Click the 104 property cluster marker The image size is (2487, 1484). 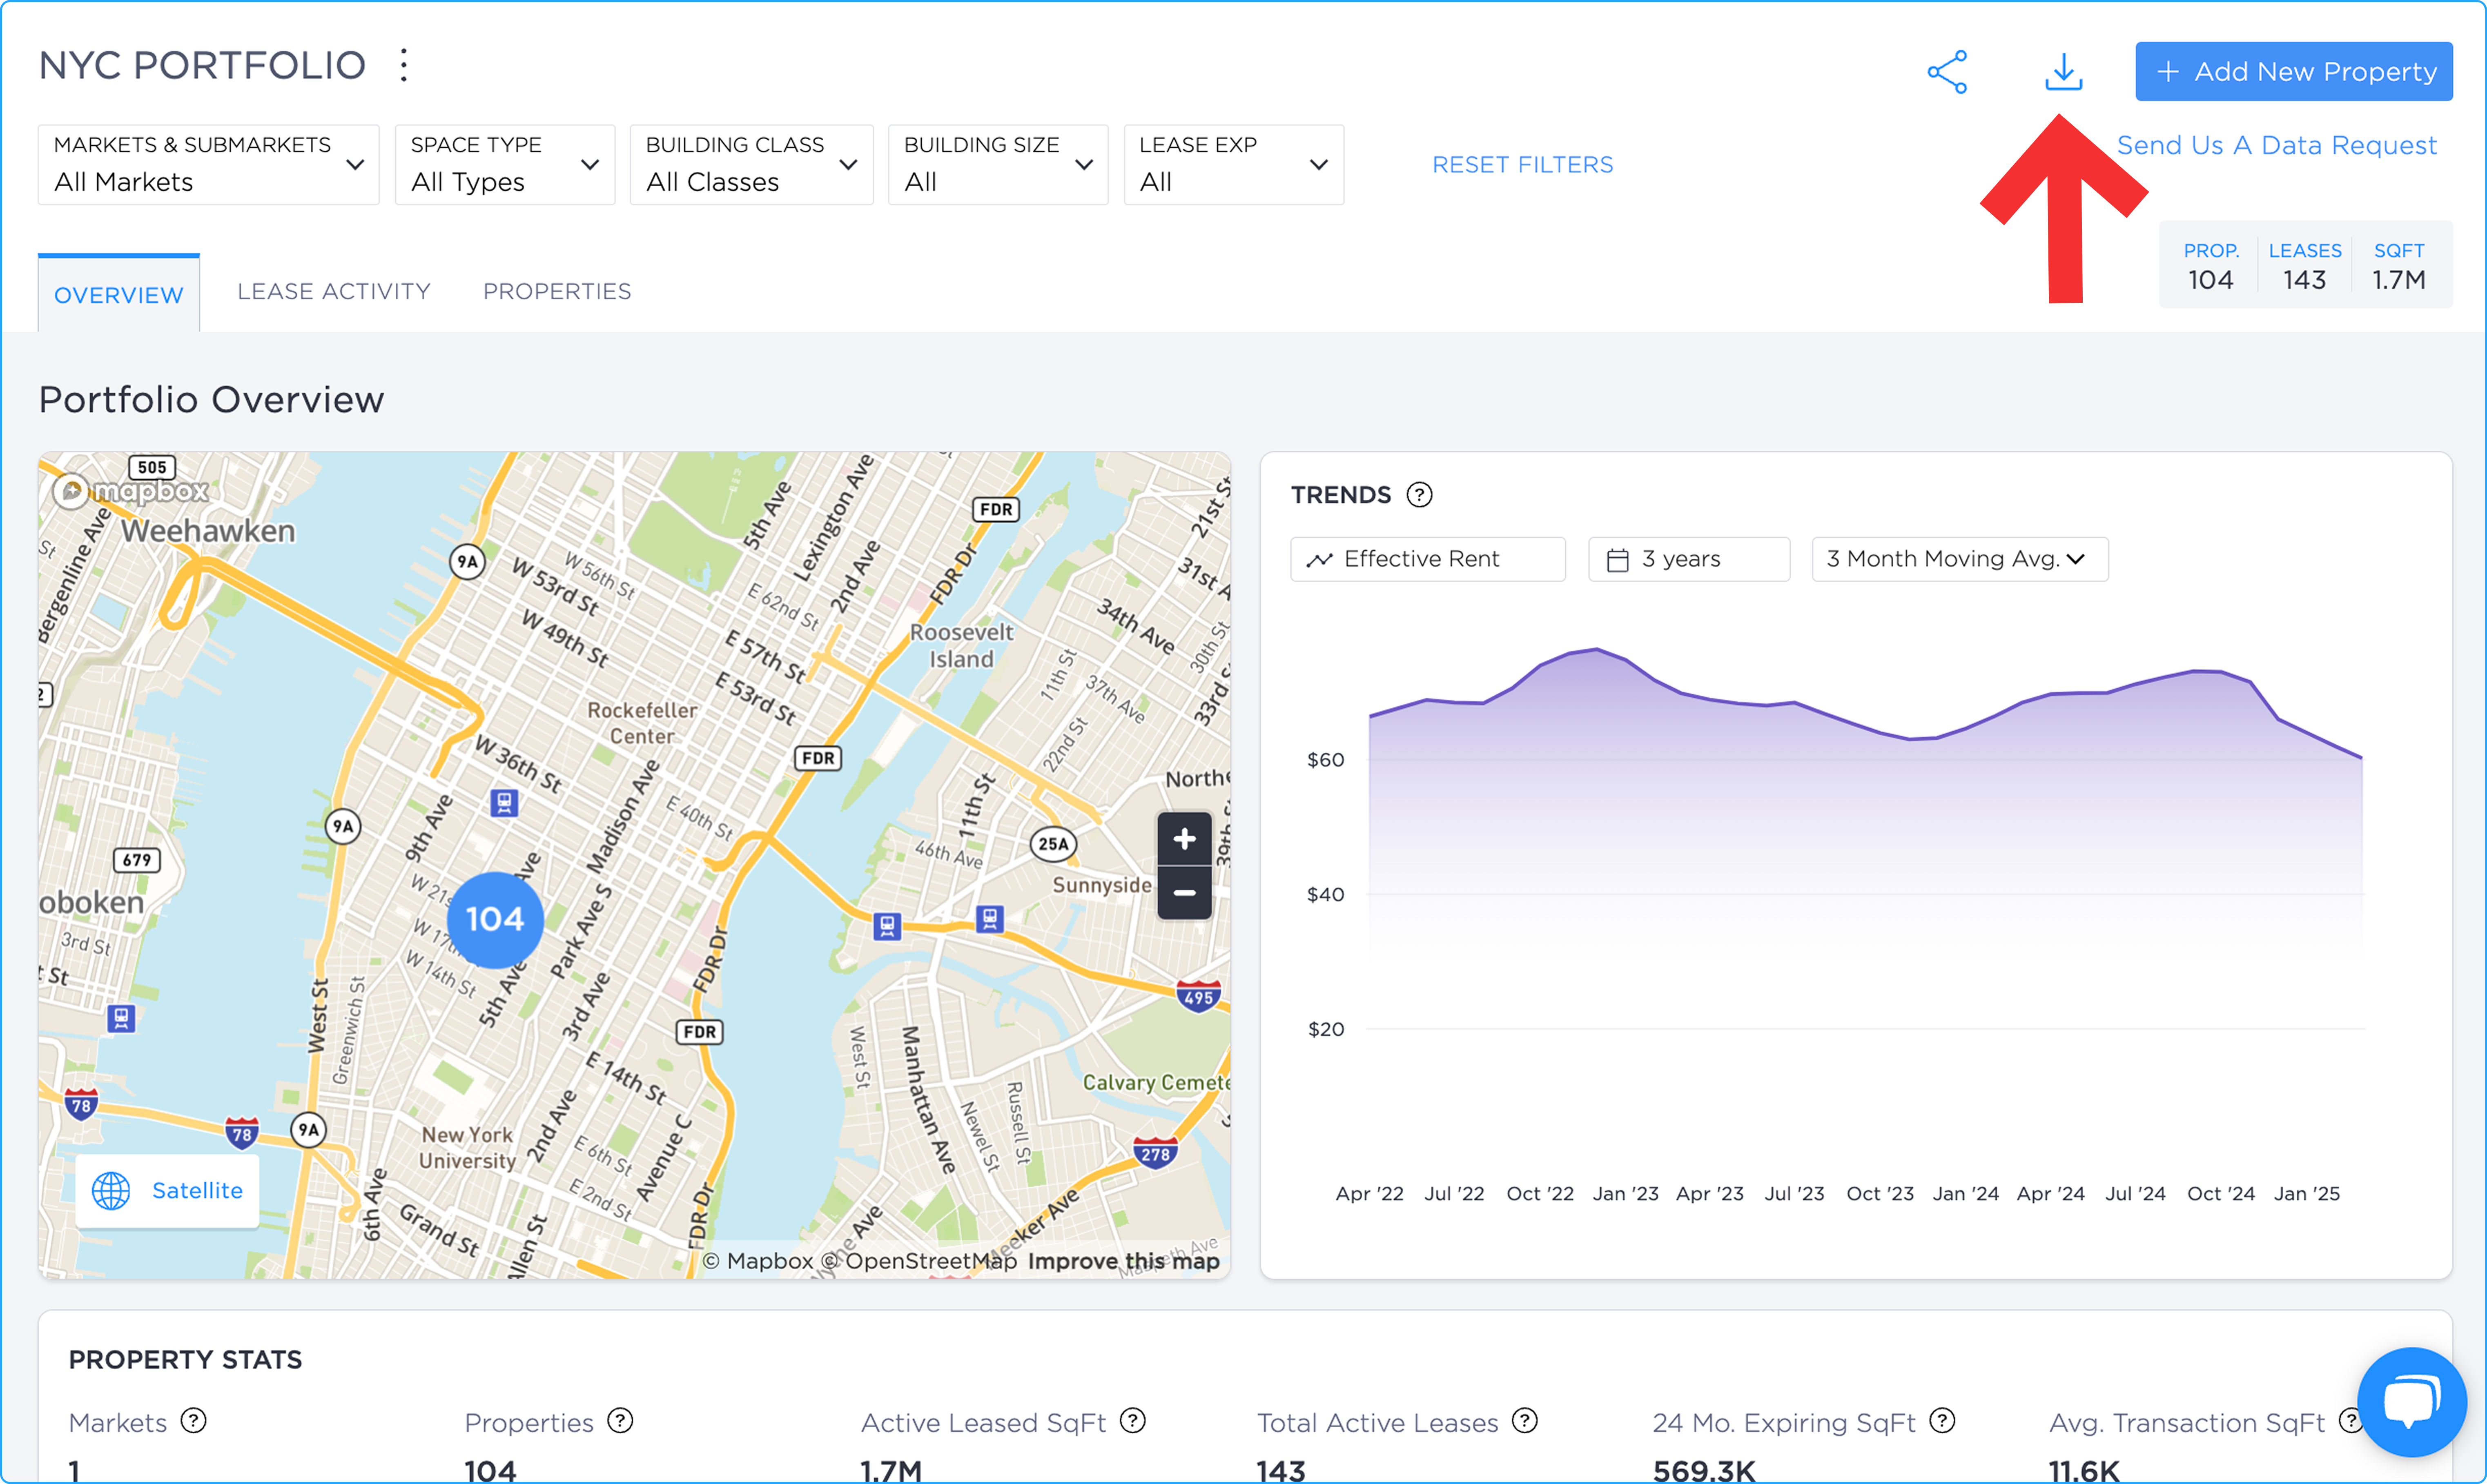coord(495,919)
